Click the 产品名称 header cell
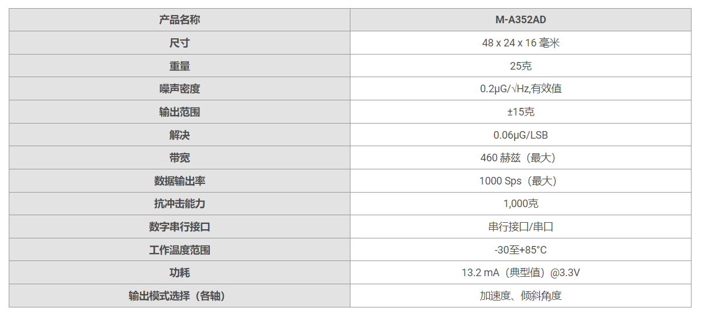Screen dimensions: 702x315 (180, 20)
